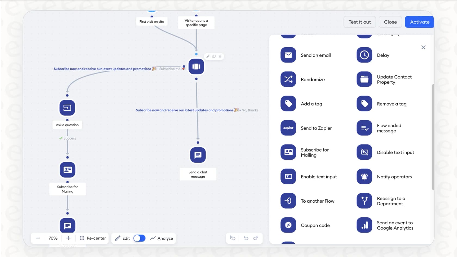This screenshot has height=257, width=457.
Task: Choose the Notify operators action
Action: tap(364, 177)
